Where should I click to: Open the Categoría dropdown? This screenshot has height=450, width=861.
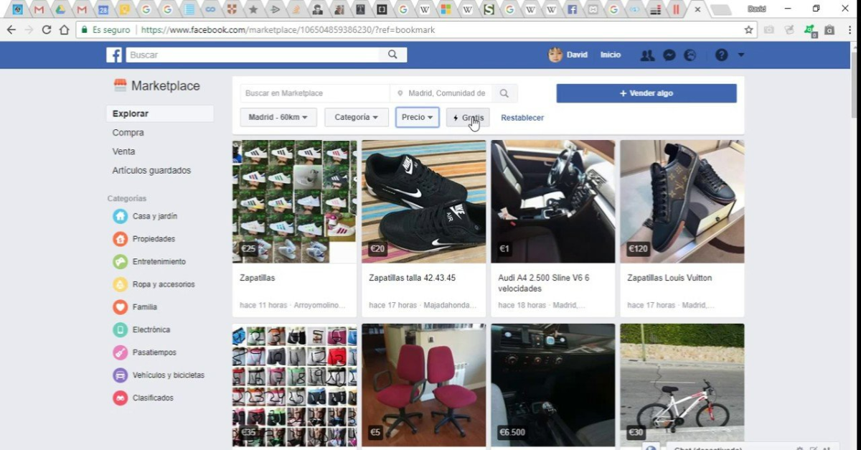pyautogui.click(x=356, y=118)
